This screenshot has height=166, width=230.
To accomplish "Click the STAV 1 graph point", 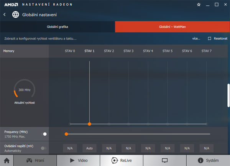I will click(89, 124).
